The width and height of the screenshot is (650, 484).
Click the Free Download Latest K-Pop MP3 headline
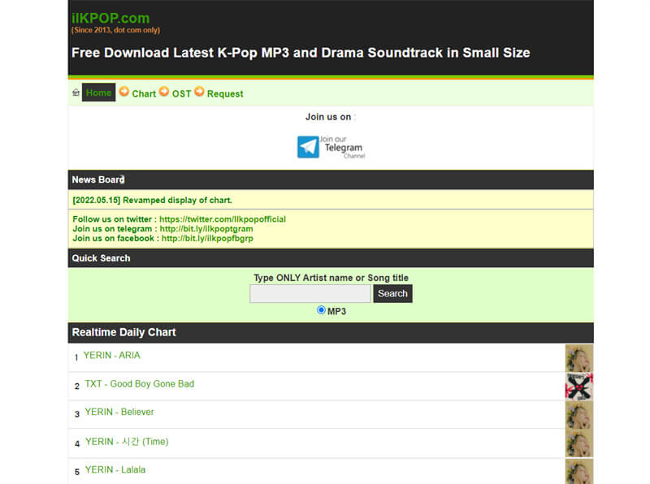point(301,53)
